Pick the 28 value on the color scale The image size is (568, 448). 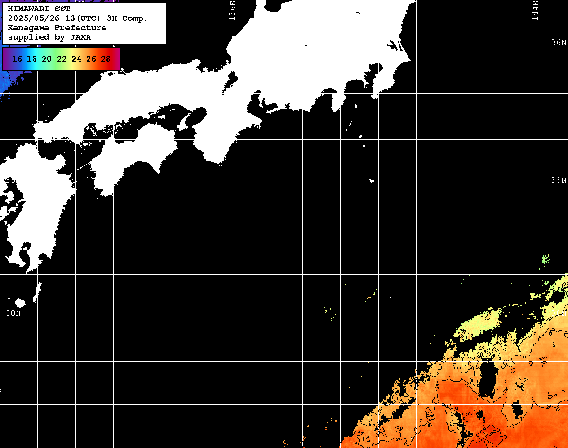pyautogui.click(x=106, y=59)
